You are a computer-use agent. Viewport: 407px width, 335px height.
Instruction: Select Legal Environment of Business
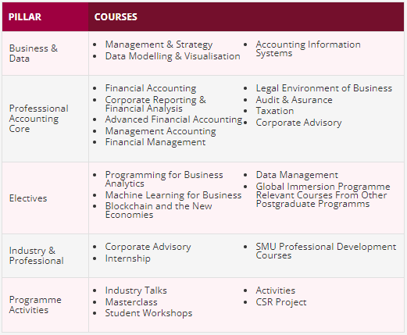click(323, 88)
